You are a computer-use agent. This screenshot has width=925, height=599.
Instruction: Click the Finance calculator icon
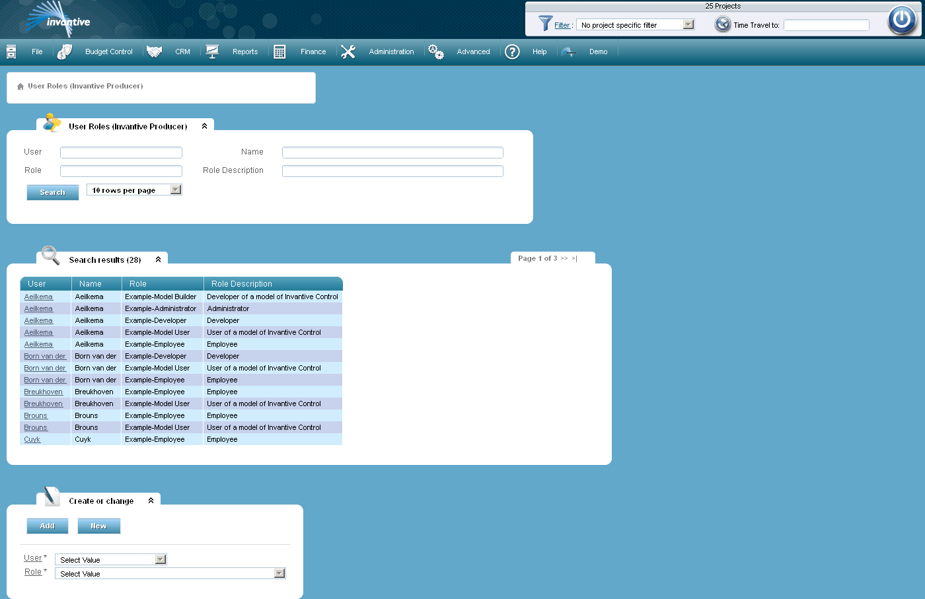(279, 51)
